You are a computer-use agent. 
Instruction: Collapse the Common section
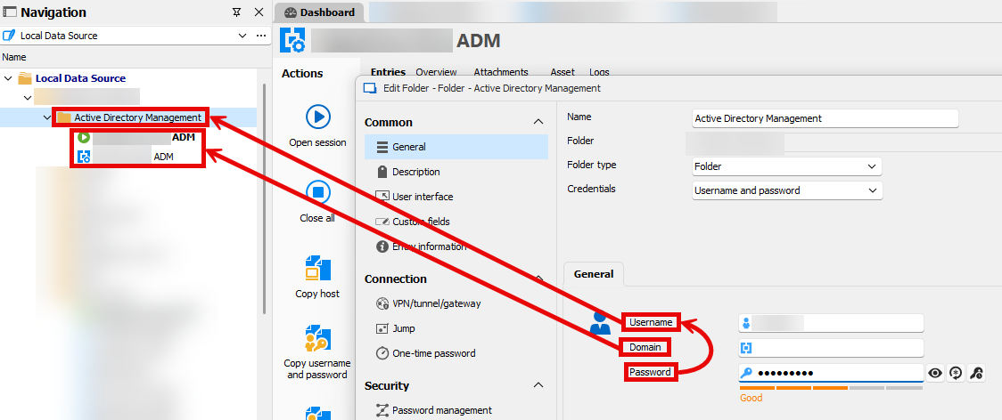pos(538,122)
